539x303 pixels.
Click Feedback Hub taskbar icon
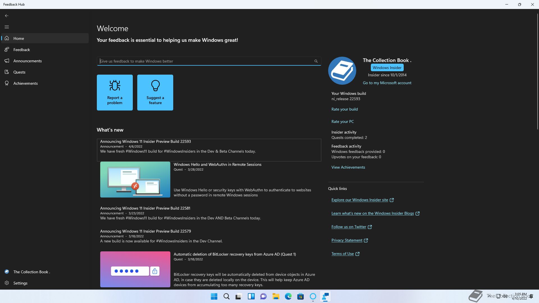point(325,297)
